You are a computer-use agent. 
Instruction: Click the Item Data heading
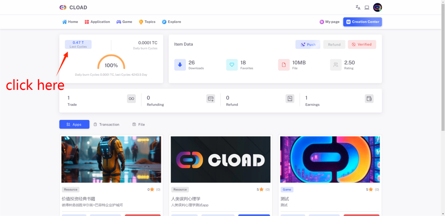click(183, 44)
